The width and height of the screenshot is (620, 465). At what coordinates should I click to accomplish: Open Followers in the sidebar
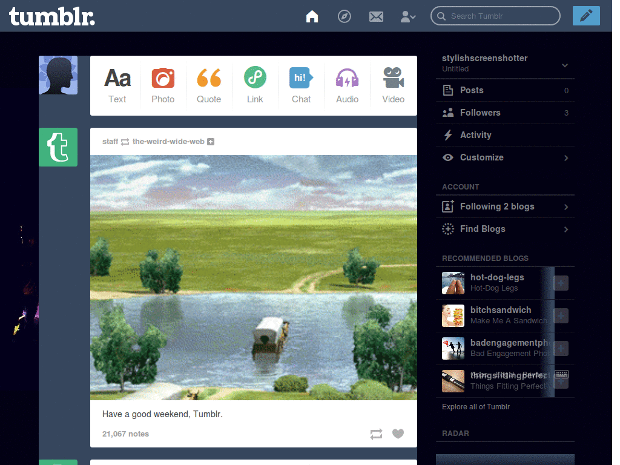[505, 113]
